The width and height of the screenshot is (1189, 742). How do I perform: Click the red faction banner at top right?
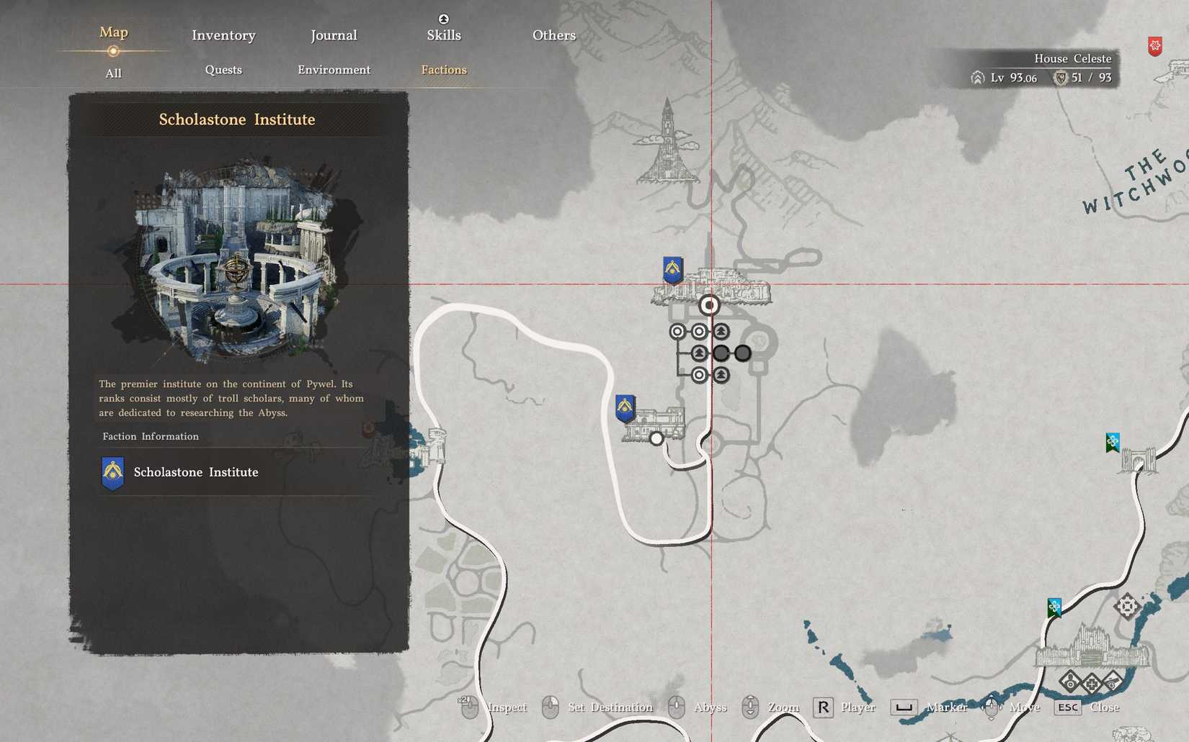tap(1154, 47)
